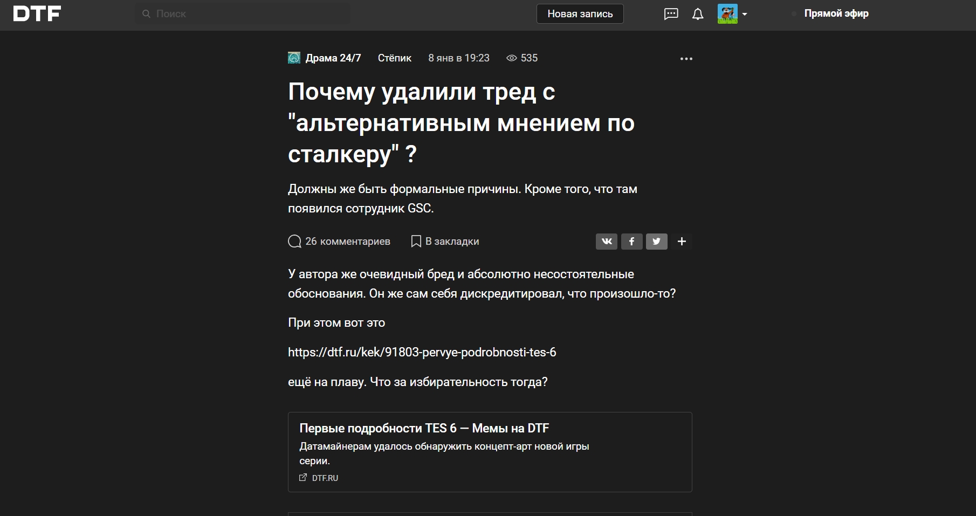Open the Прямой эфир live feed
This screenshot has width=976, height=516.
coord(836,14)
